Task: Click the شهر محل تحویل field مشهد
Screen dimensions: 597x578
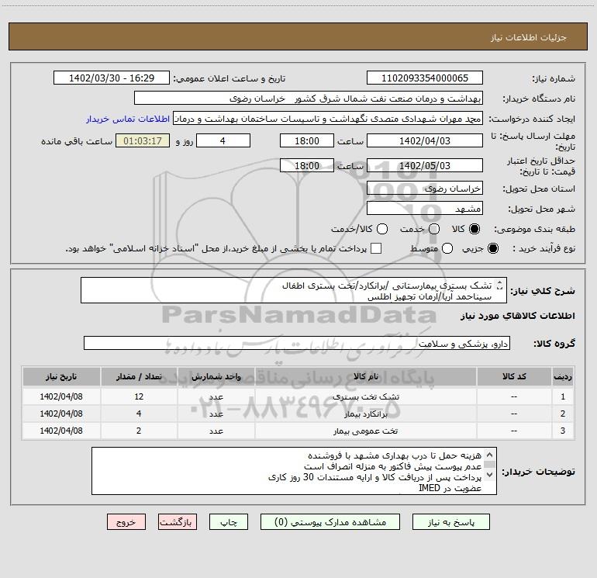Action: (x=425, y=209)
